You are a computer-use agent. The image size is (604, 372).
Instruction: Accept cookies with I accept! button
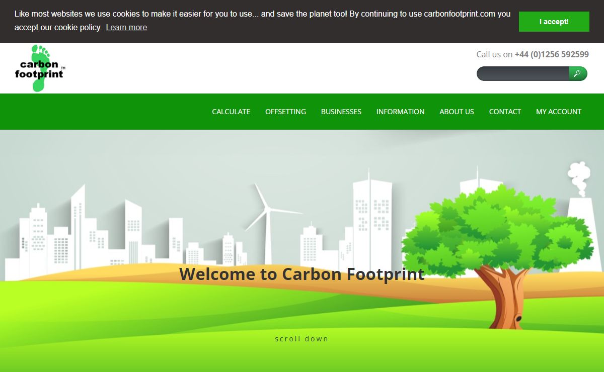coord(554,22)
